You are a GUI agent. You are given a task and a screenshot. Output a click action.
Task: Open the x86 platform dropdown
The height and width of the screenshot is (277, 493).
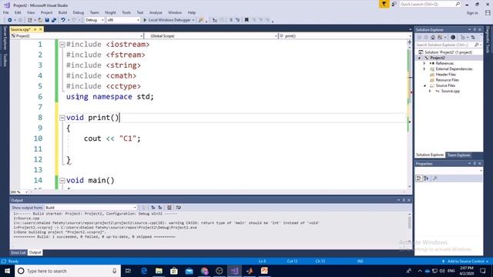coord(123,20)
